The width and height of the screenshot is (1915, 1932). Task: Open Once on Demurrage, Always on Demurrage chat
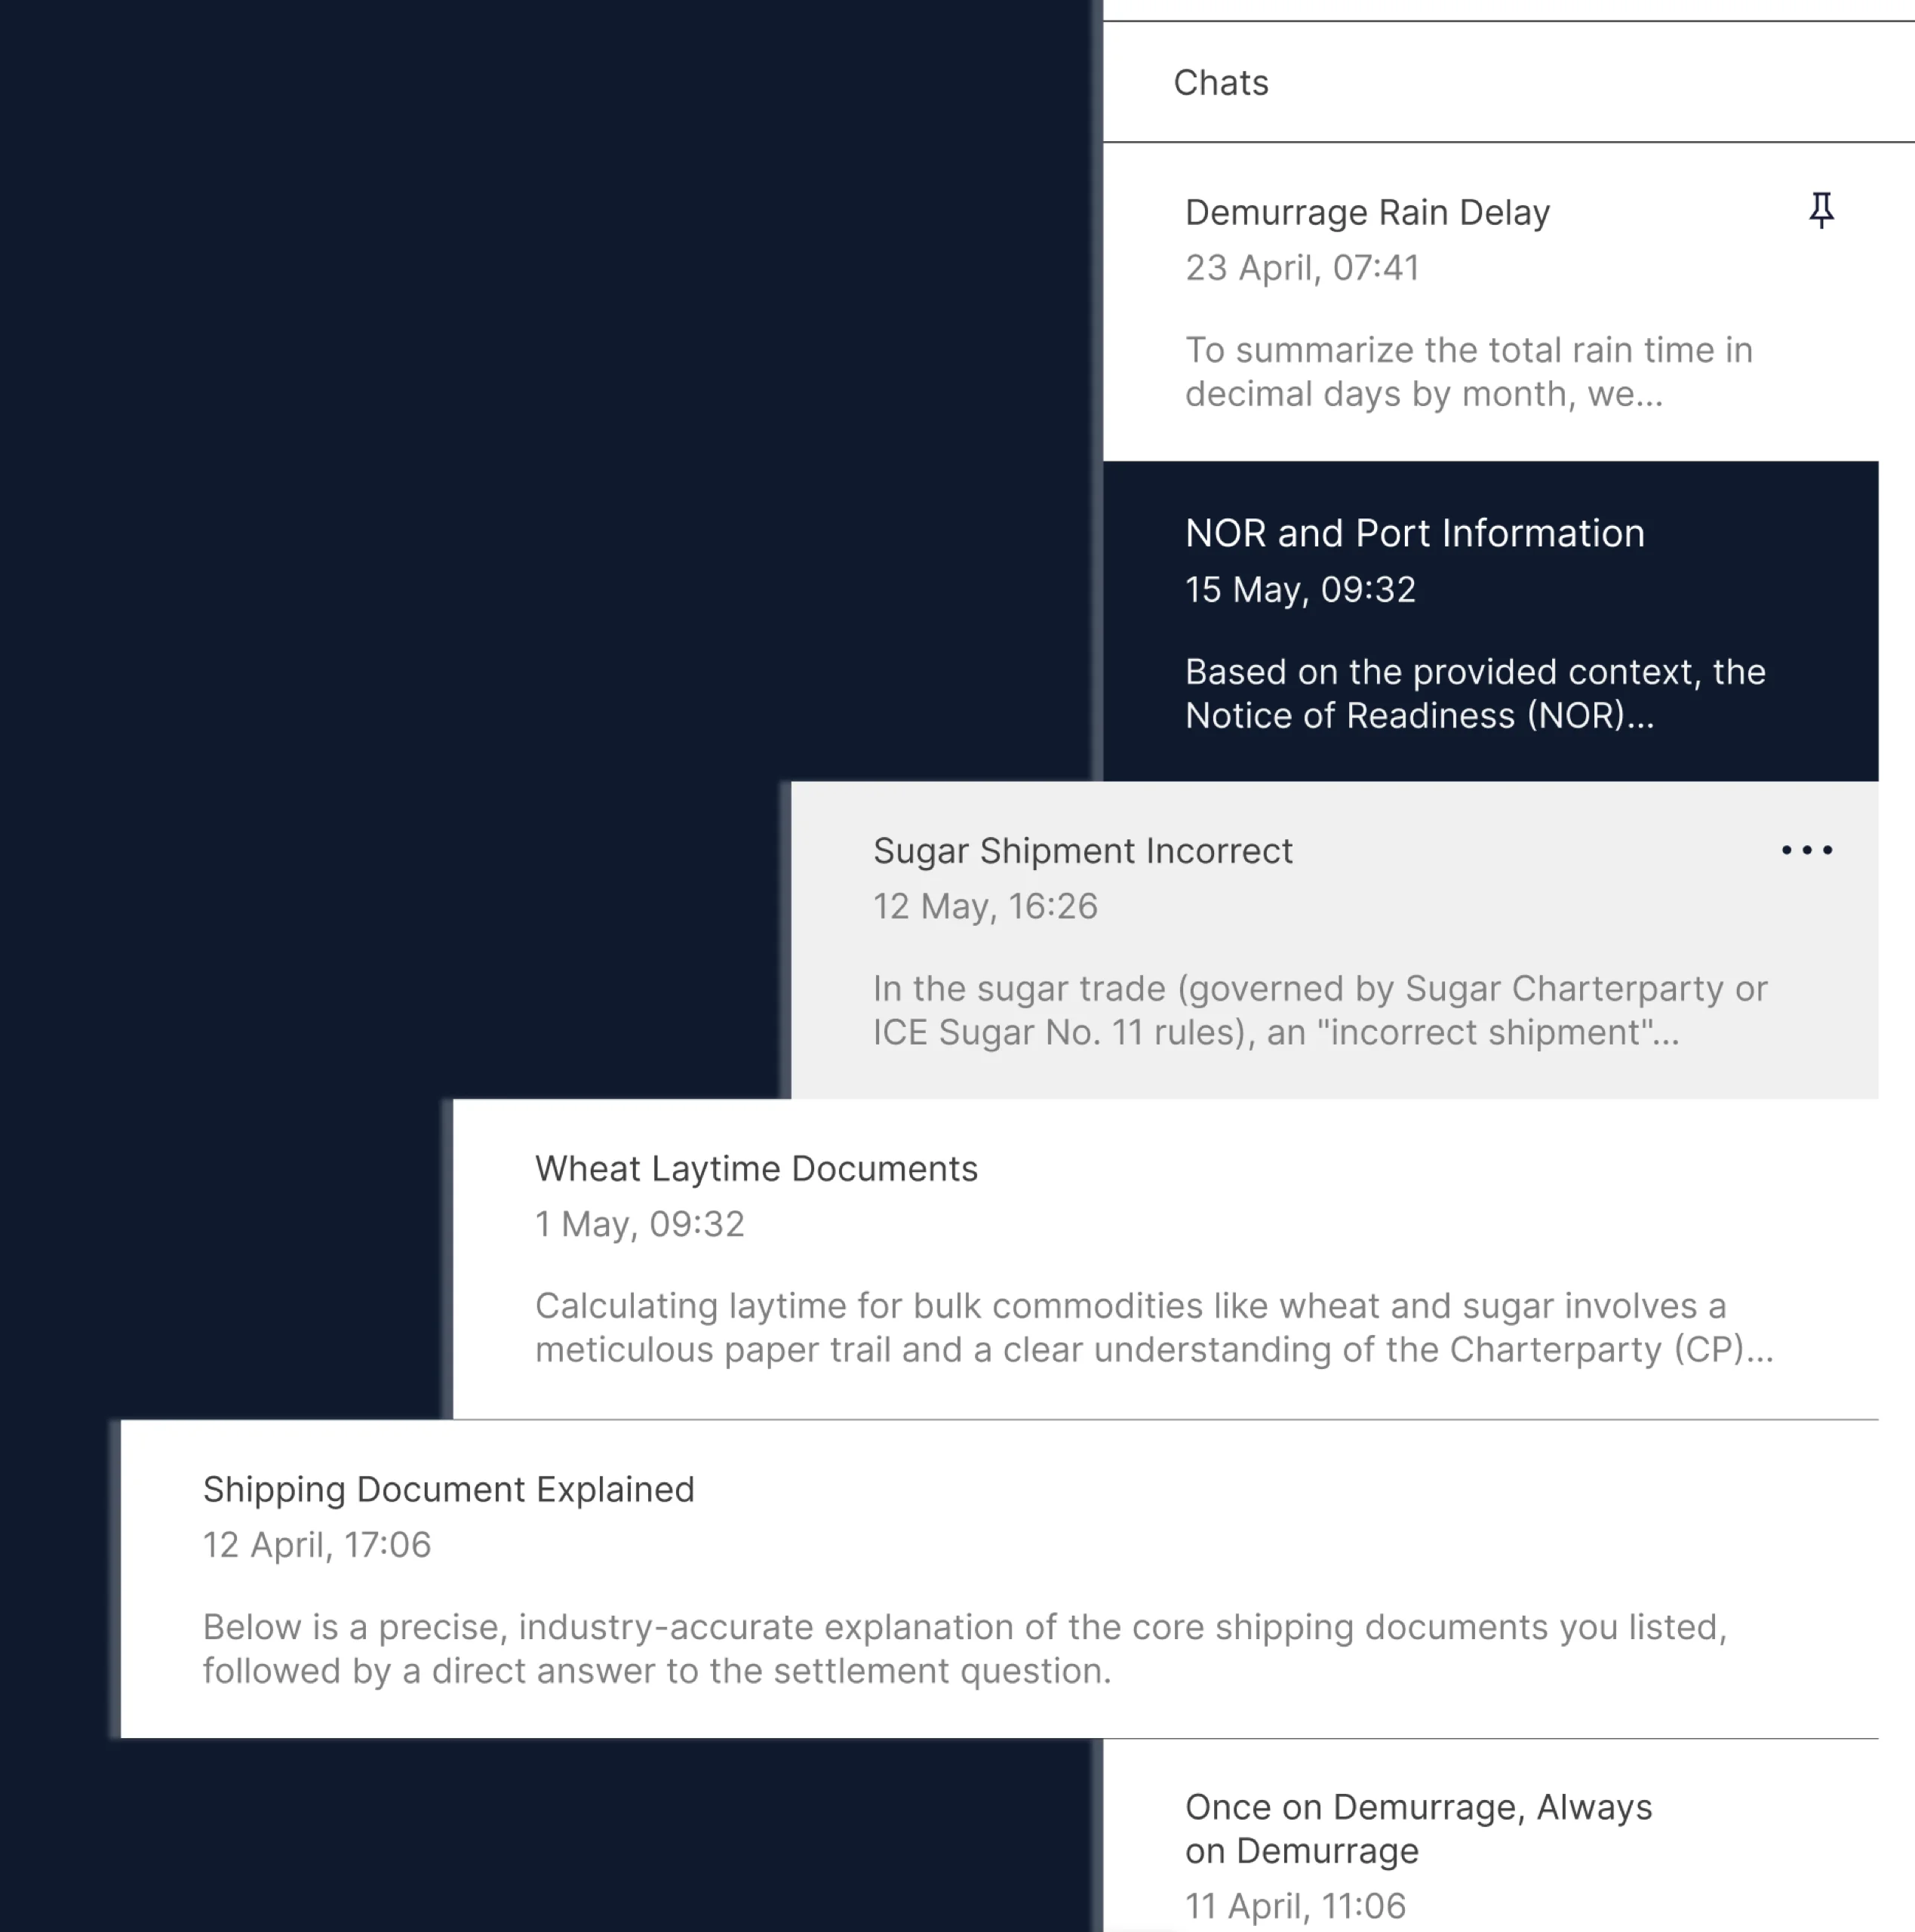(x=1418, y=1828)
